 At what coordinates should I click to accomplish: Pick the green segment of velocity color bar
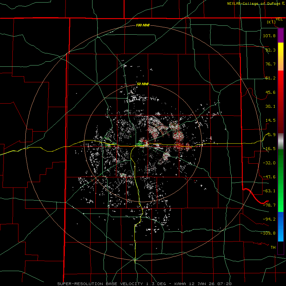[281, 180]
